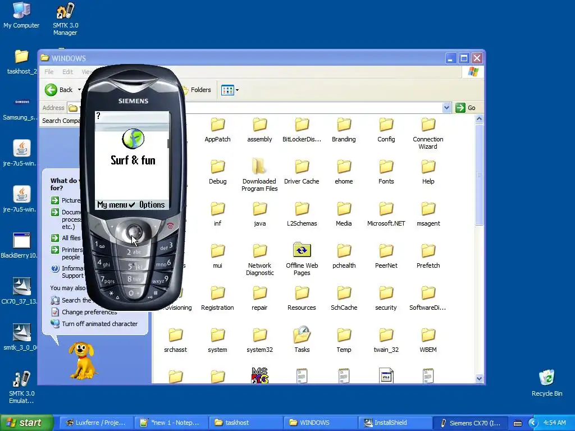Select the Offline Web Pages folder
575x431 pixels.
302,259
